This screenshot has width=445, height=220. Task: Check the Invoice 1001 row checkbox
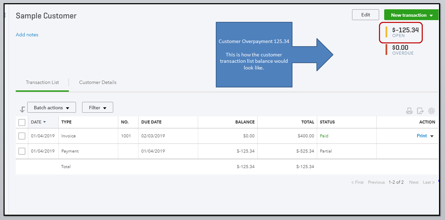pos(22,136)
